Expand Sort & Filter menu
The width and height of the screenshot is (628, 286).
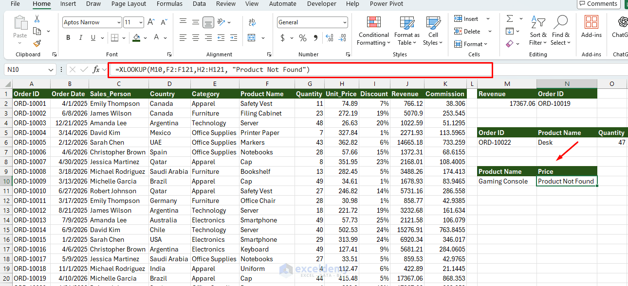tap(538, 31)
